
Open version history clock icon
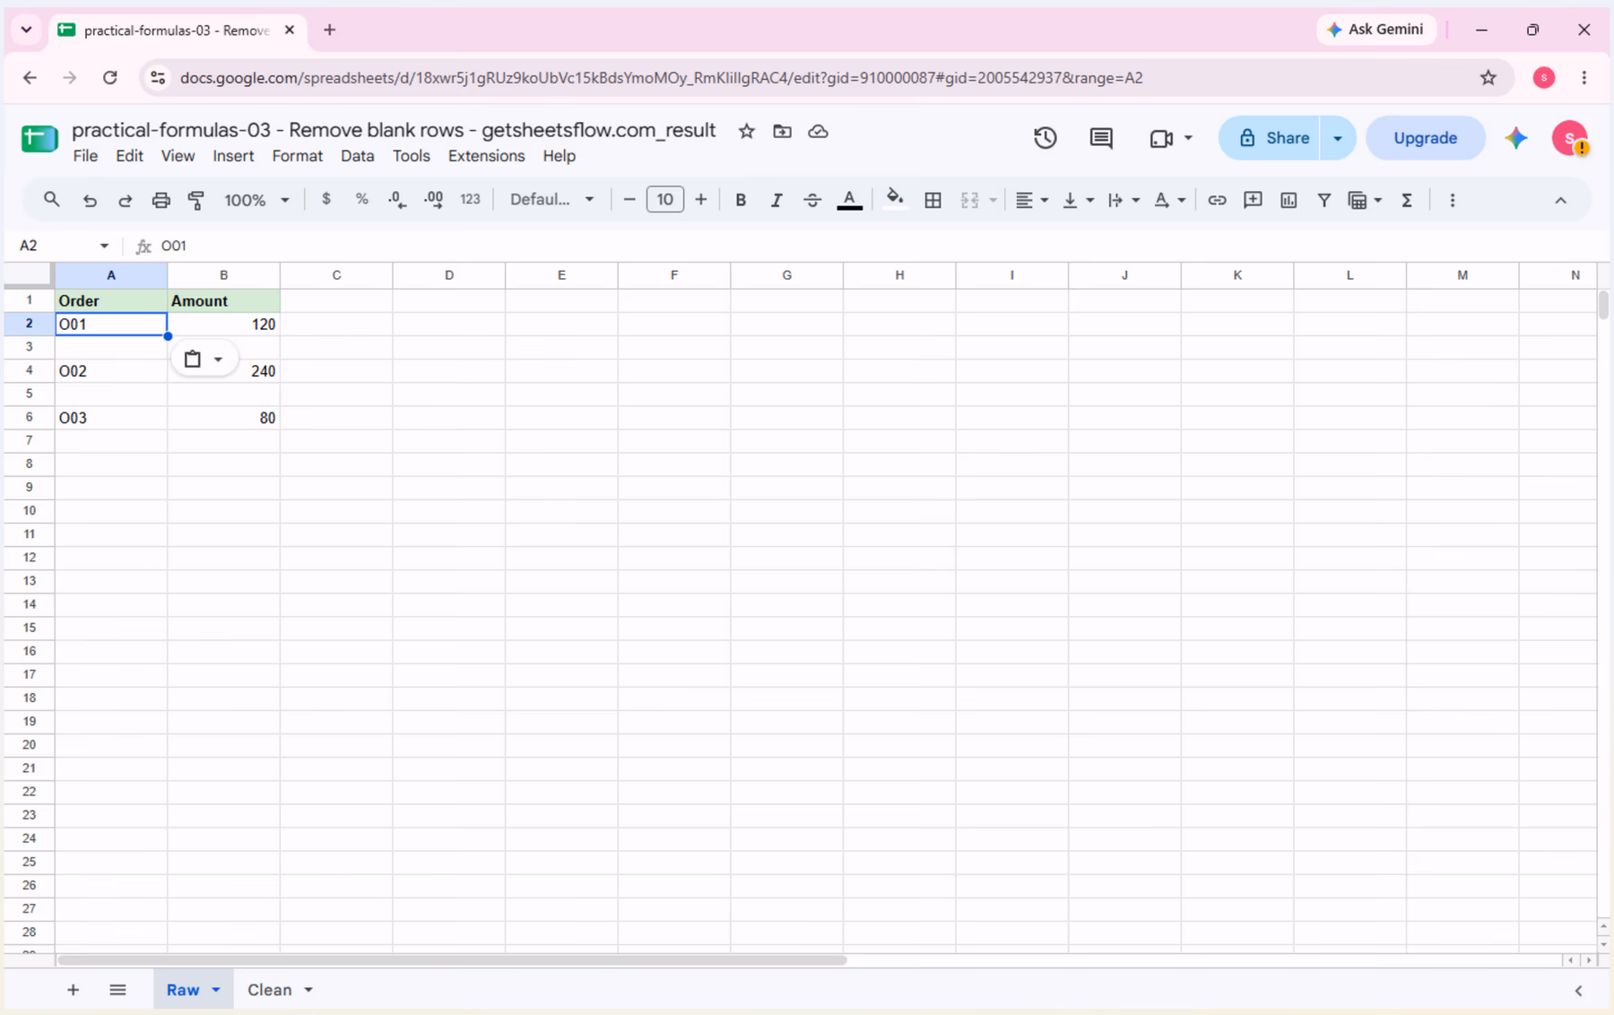pos(1045,138)
